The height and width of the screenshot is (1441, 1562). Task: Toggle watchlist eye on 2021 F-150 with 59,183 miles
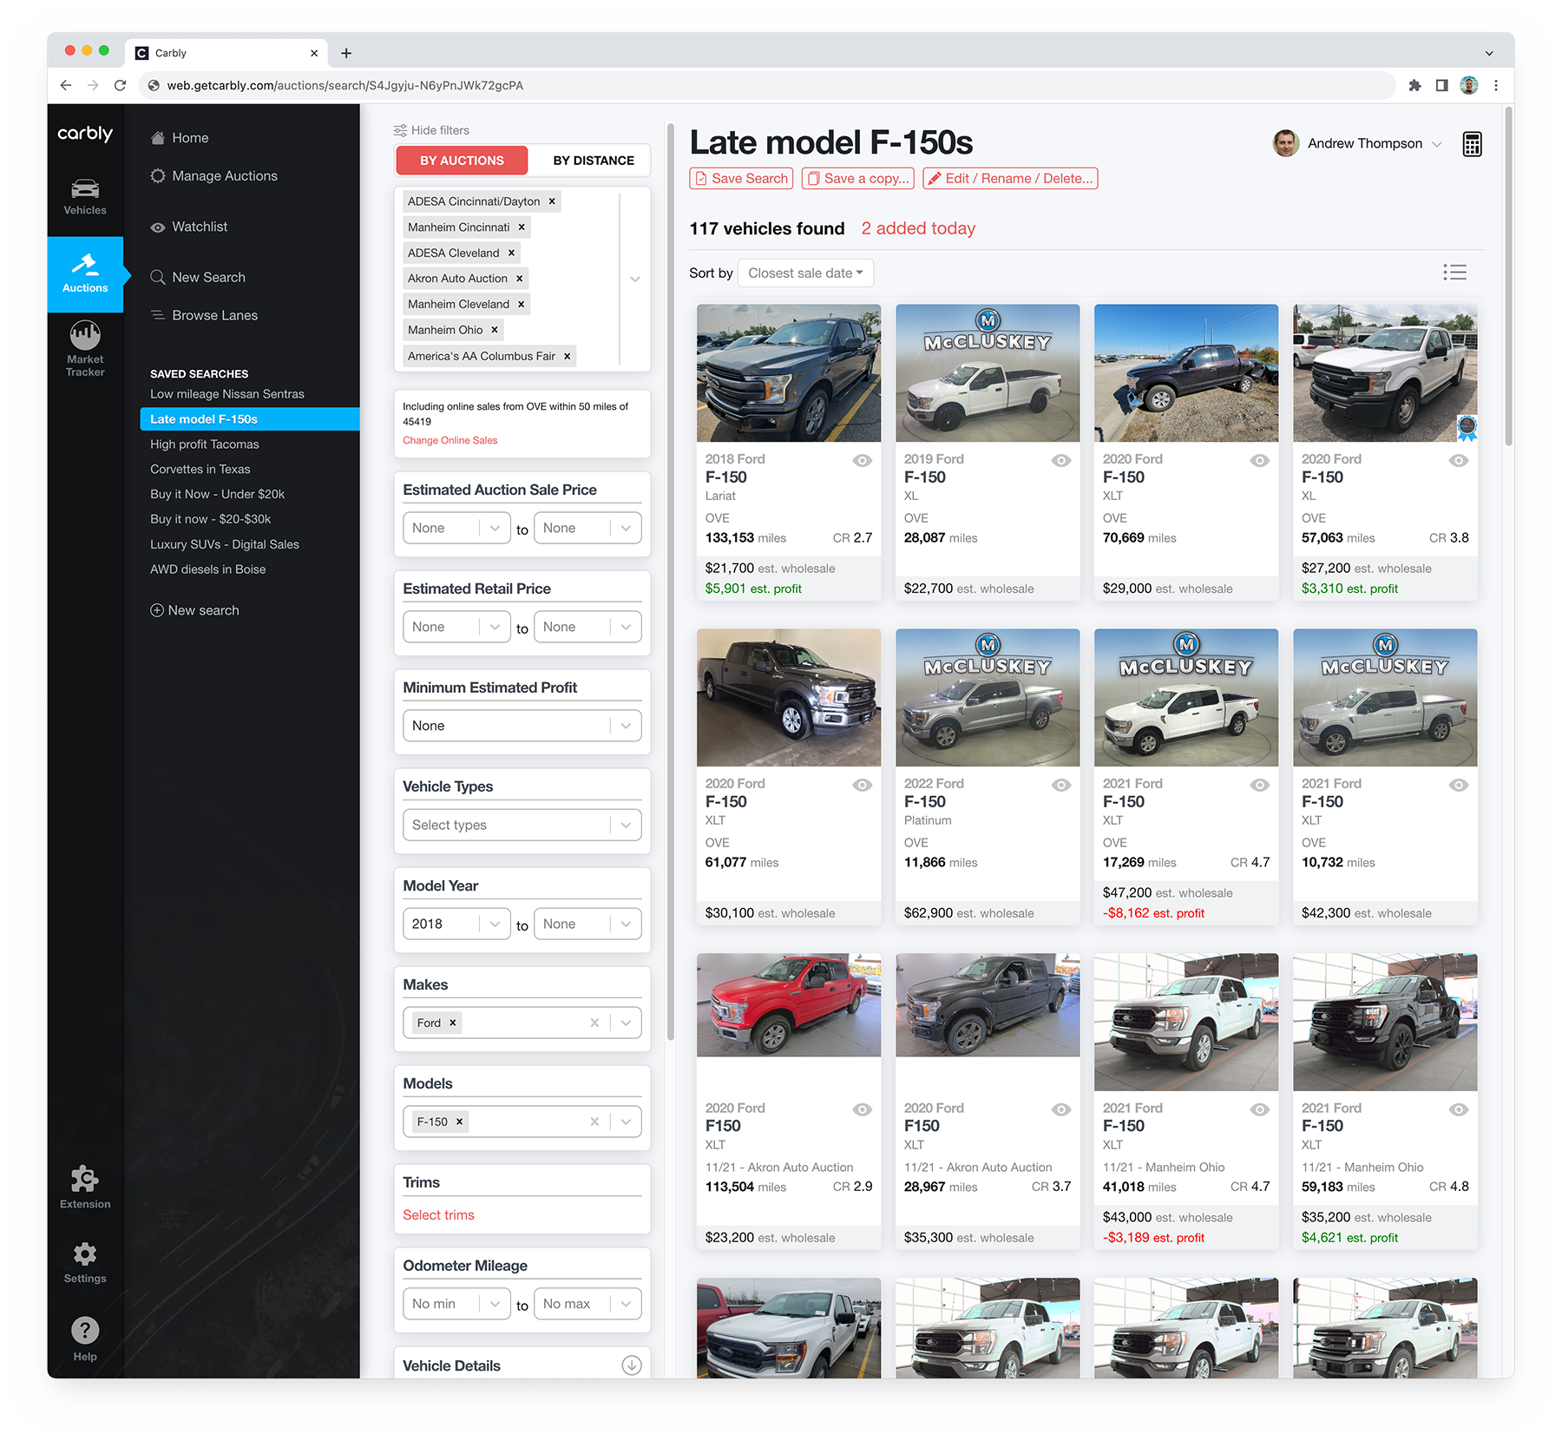click(x=1458, y=1109)
